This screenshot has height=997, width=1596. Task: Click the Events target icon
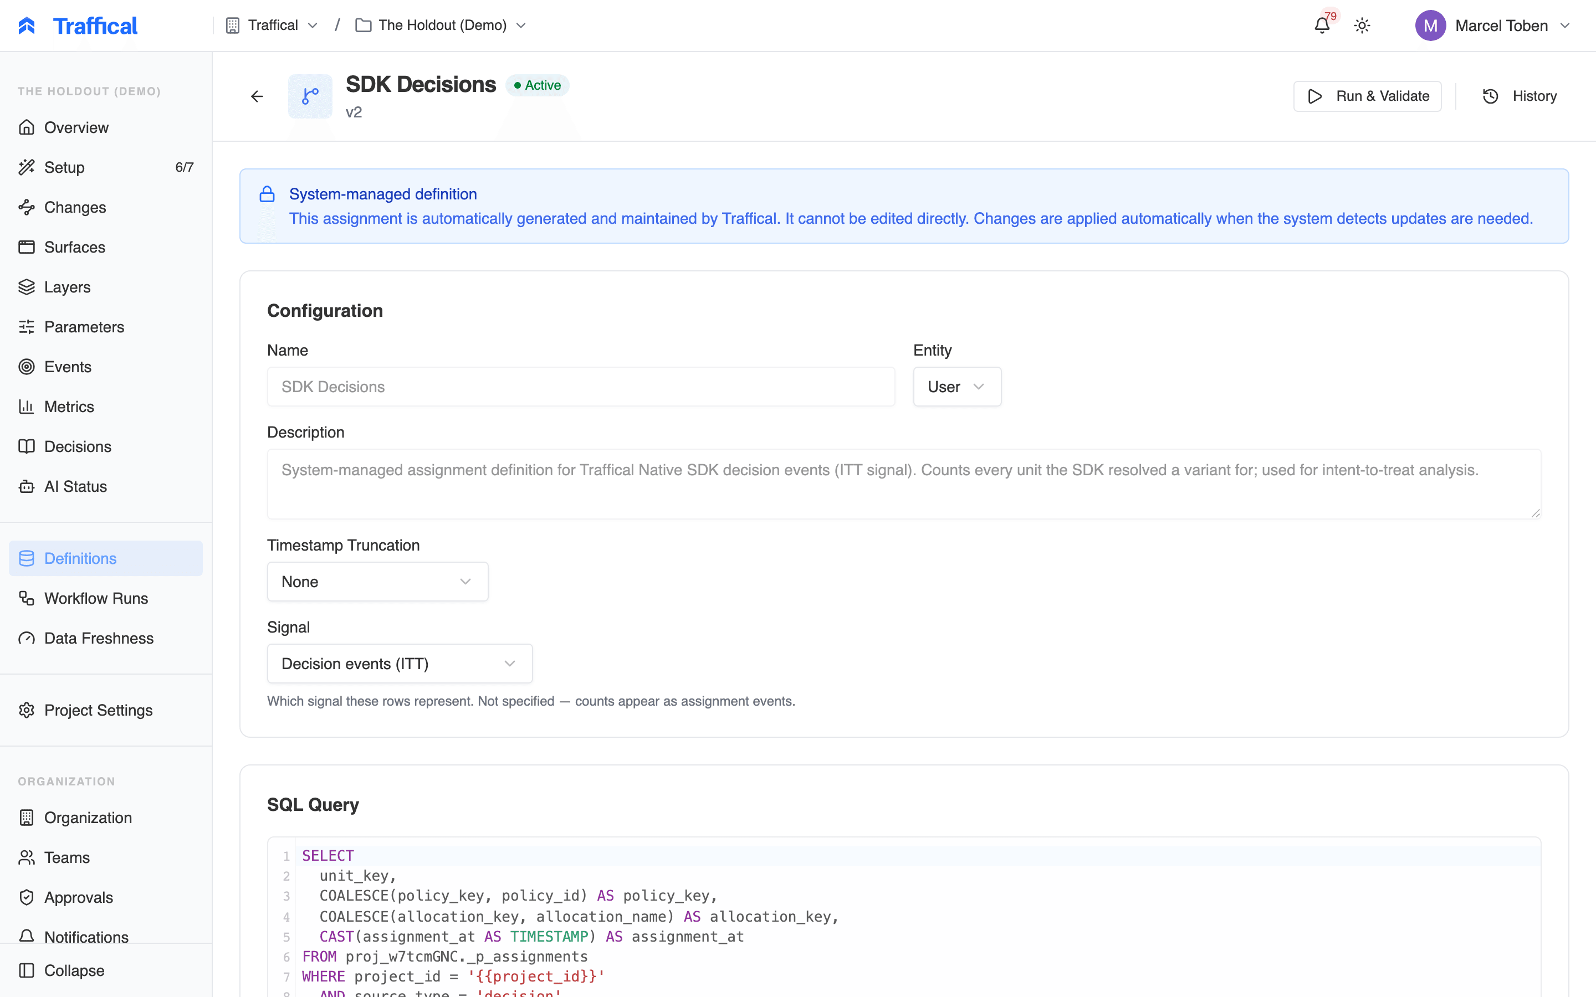pyautogui.click(x=27, y=367)
